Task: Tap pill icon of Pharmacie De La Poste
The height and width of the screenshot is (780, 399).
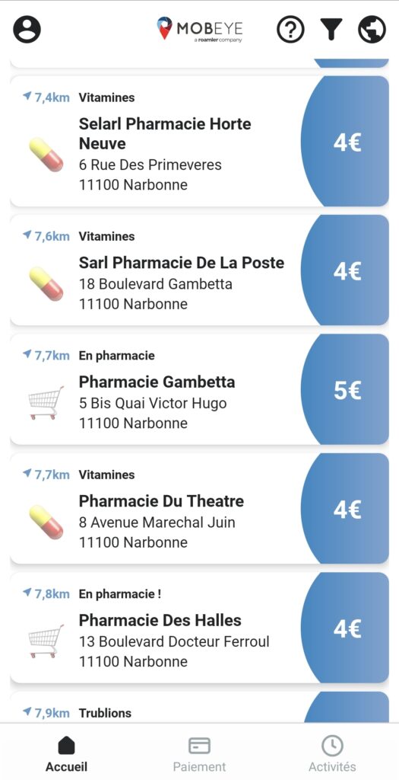Action: pos(46,283)
